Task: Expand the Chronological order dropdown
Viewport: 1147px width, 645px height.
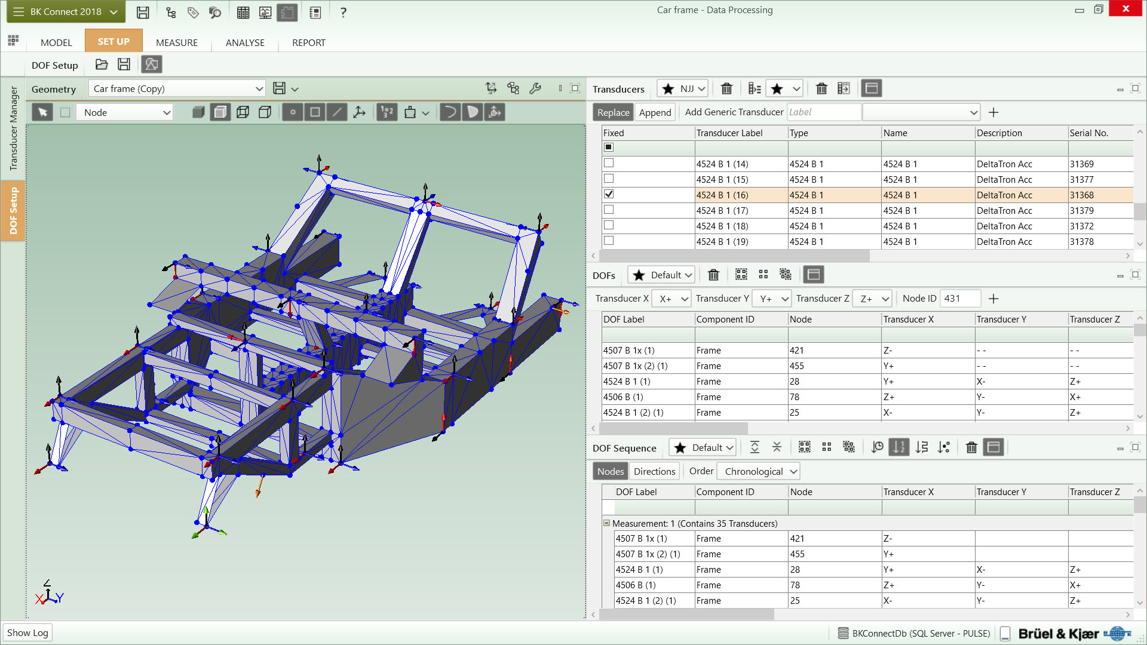Action: (759, 471)
